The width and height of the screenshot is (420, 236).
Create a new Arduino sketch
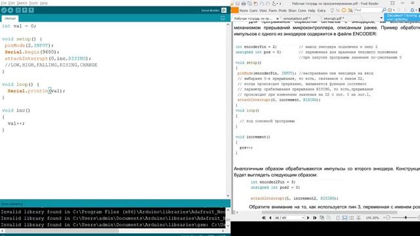(x=18, y=10)
